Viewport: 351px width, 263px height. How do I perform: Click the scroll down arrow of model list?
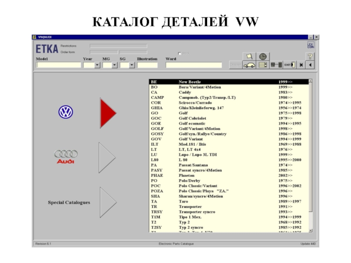point(310,231)
